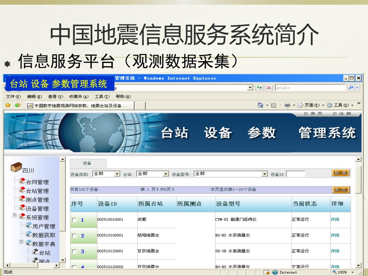Click in the 设备ID input field

coord(296,174)
